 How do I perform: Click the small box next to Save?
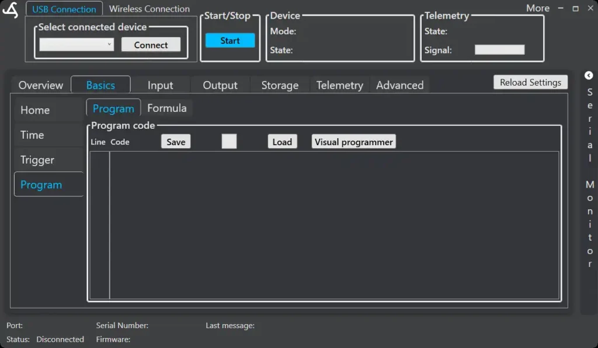tap(229, 141)
